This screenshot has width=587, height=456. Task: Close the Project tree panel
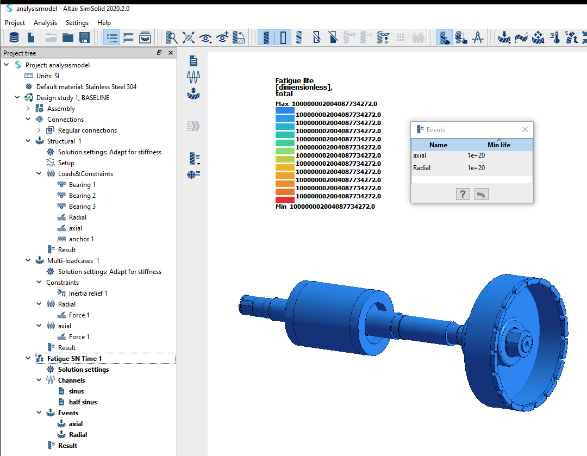(170, 53)
